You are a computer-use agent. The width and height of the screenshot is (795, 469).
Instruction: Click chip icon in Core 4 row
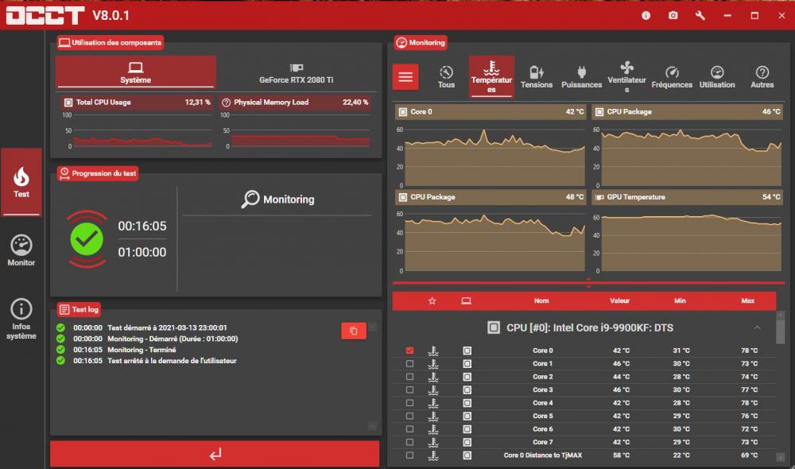pyautogui.click(x=467, y=403)
